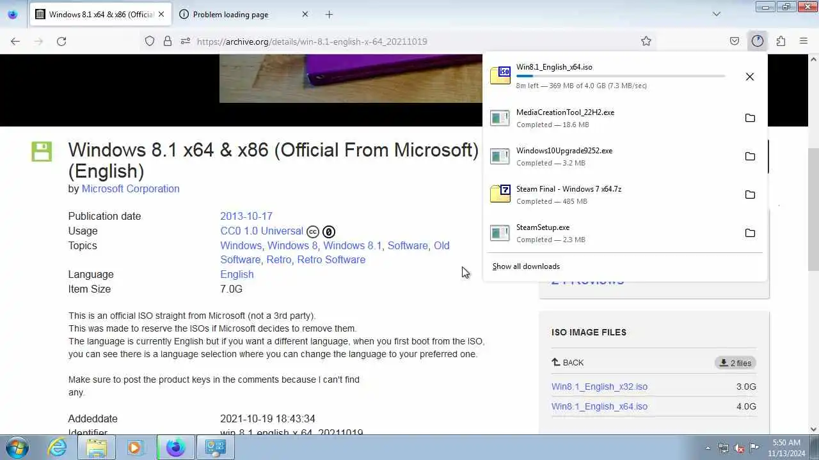
Task: Open the 2013-10-17 publication date link
Action: (246, 216)
